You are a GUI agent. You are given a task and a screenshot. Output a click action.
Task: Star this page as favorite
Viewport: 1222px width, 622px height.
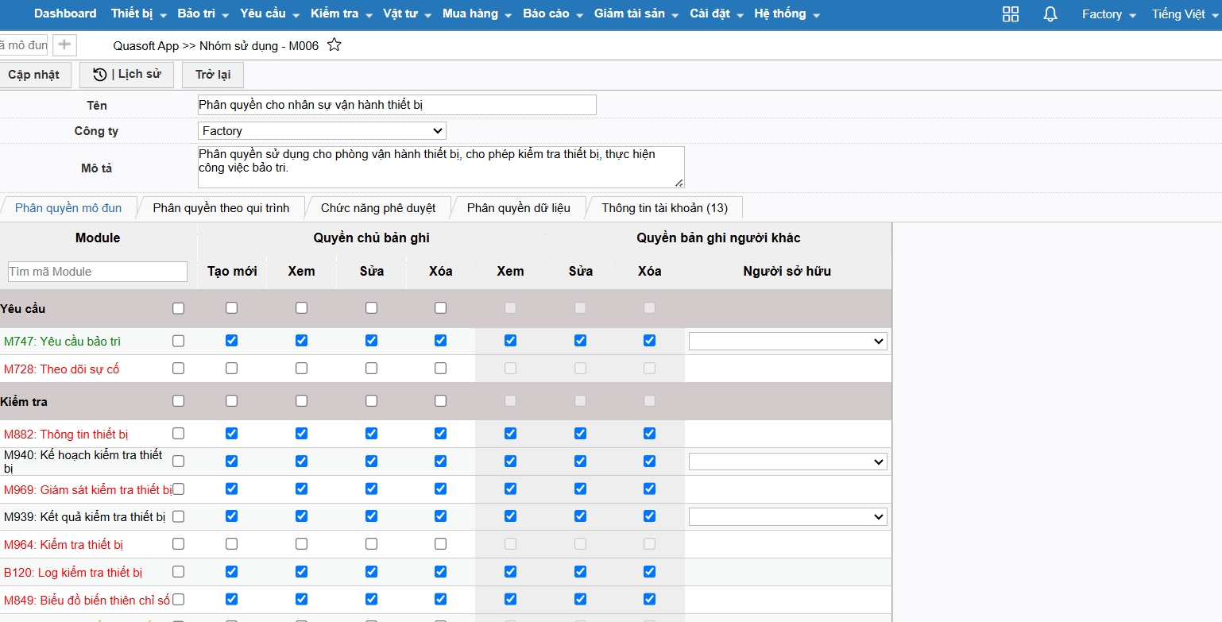click(335, 45)
